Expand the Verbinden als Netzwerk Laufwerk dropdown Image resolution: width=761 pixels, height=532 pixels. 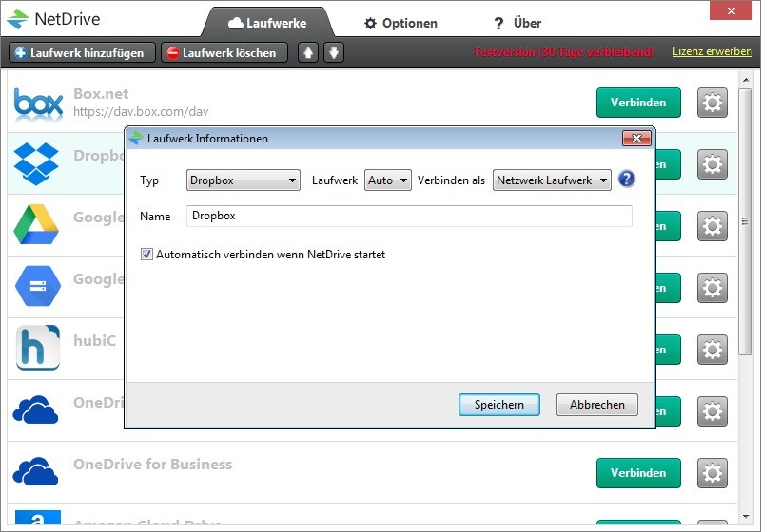coord(552,180)
